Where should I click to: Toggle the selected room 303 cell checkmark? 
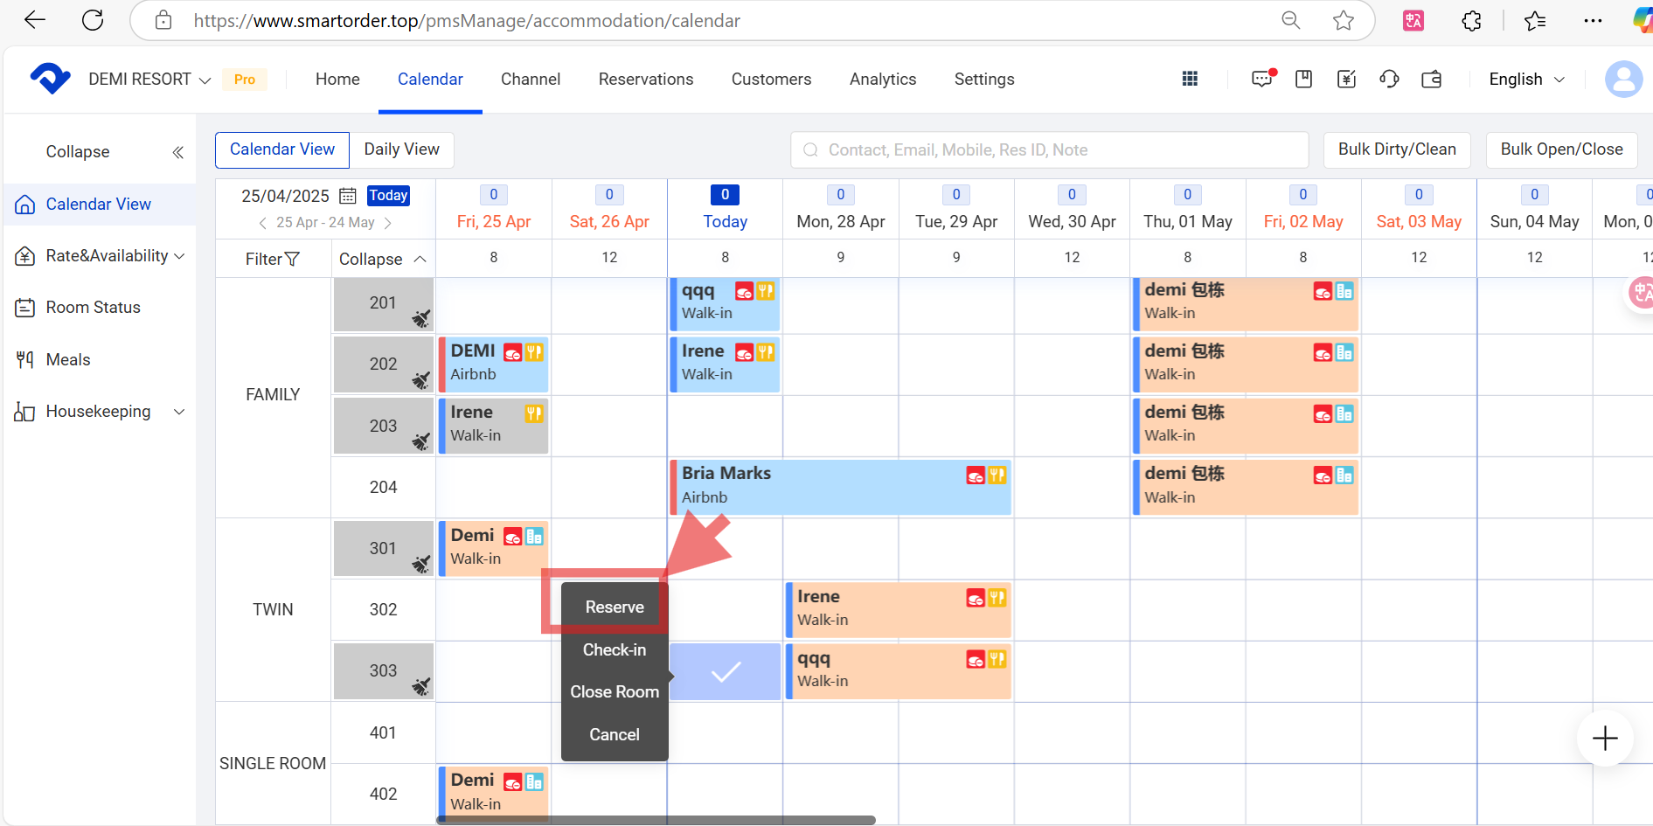coord(726,671)
